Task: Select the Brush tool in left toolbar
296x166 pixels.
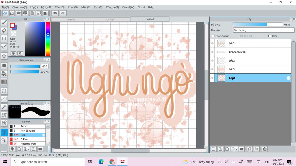Action: coord(4,22)
